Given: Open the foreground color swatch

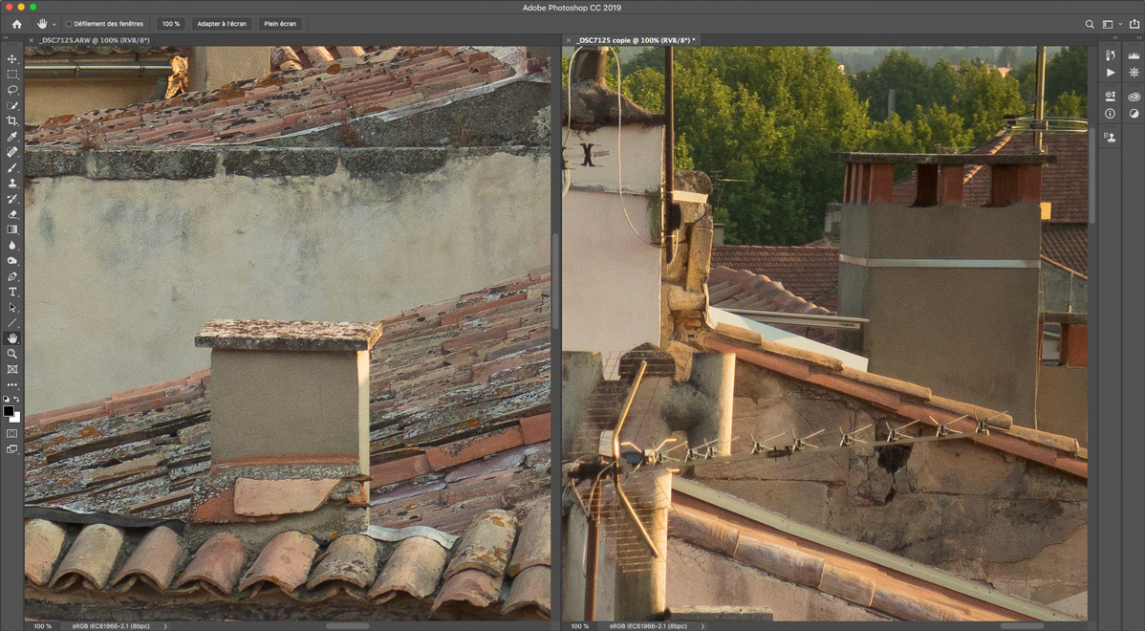Looking at the screenshot, I should [9, 411].
